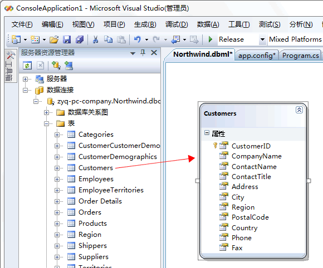Click Connect to Database icon
Screen dimensions: 323x268
pyautogui.click(x=56, y=66)
